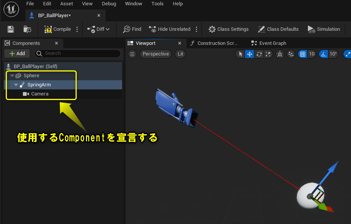Open the viewport options hamburger menu
This screenshot has height=224, width=351.
click(132, 54)
